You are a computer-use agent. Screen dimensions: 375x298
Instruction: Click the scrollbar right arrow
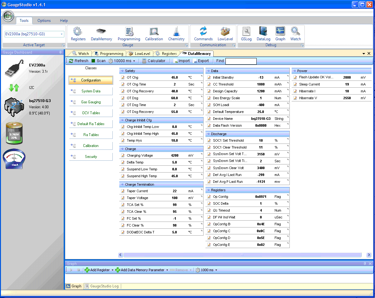pos(369,255)
